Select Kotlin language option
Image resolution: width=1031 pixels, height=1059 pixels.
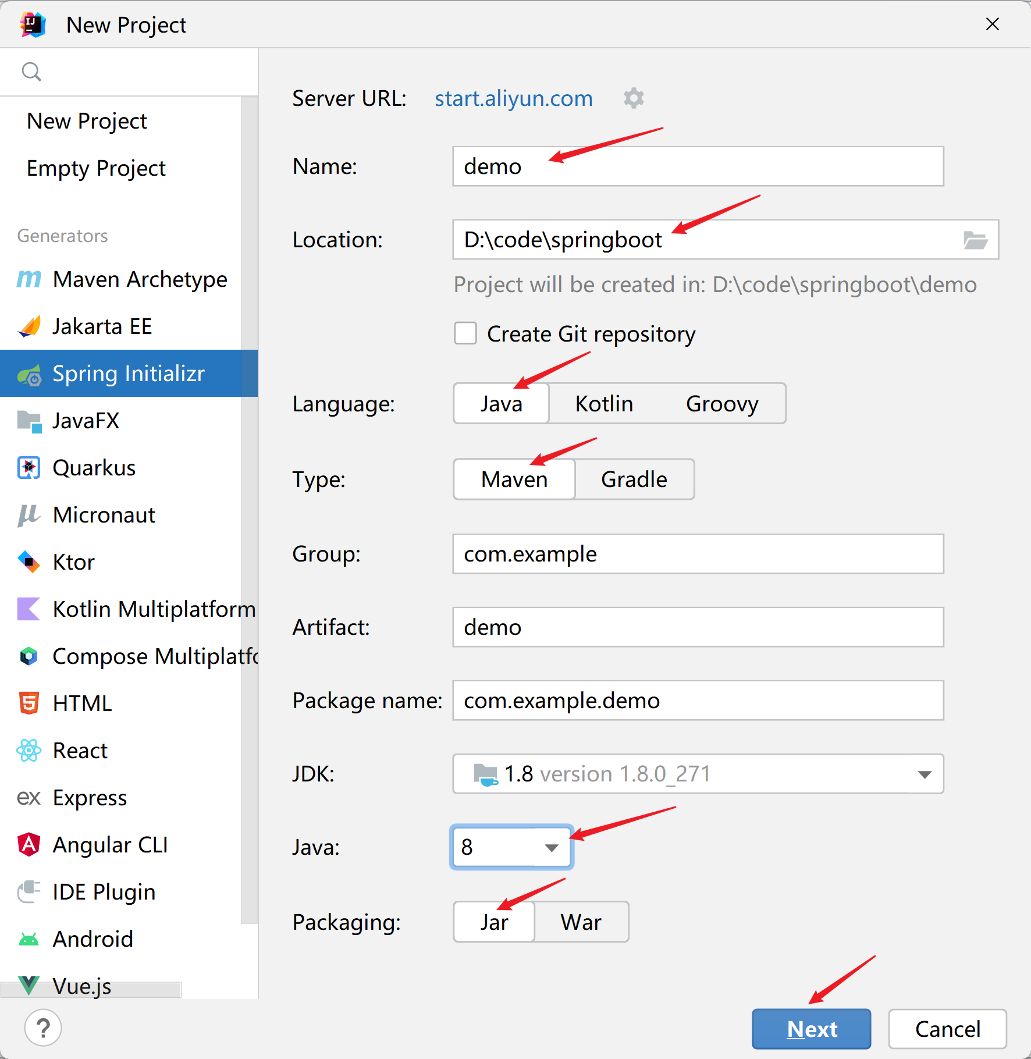tap(604, 404)
